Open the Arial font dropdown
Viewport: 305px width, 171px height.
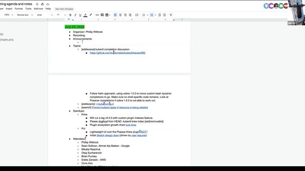(45, 15)
